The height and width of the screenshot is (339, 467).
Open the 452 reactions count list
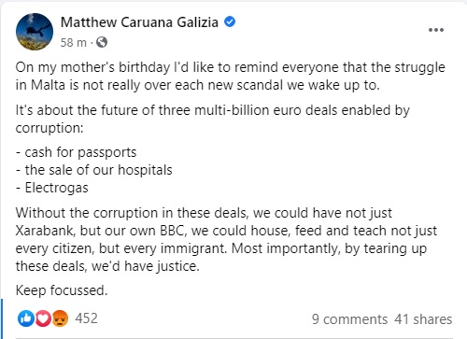coord(86,318)
